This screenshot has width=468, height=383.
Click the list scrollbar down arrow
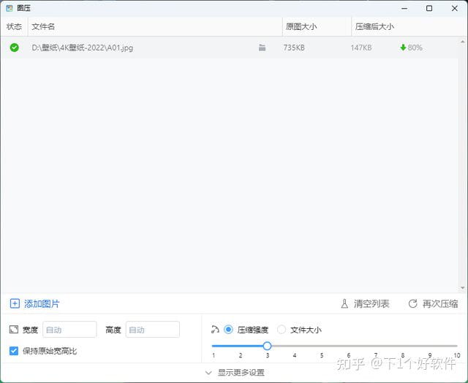point(463,288)
